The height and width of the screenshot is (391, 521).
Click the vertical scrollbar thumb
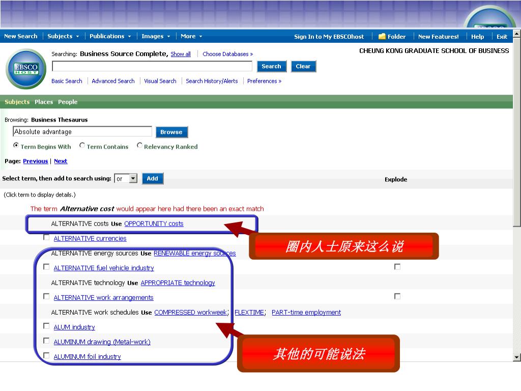click(517, 132)
